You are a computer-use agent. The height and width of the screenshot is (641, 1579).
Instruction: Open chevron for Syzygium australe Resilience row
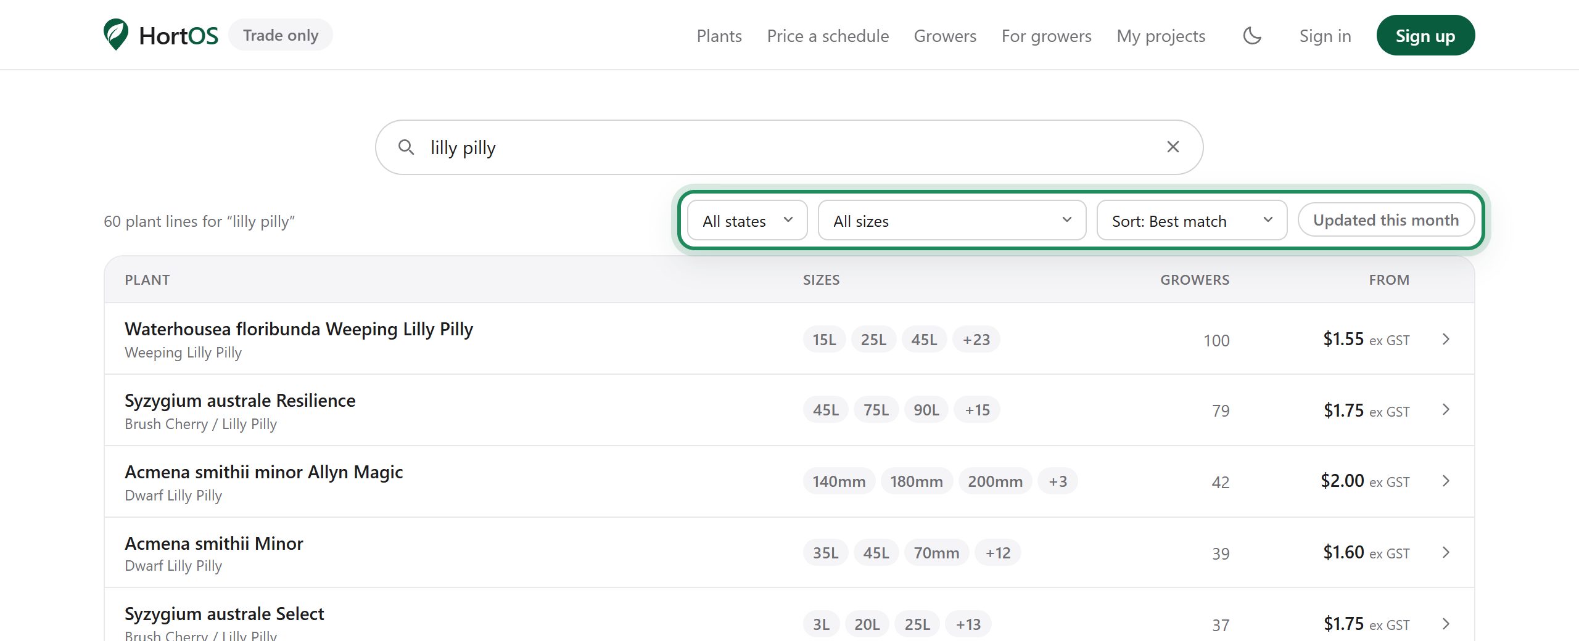click(x=1446, y=409)
